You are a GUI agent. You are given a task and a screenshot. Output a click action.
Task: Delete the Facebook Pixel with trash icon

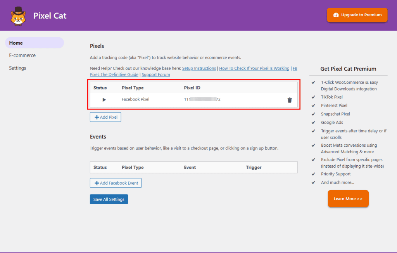290,100
